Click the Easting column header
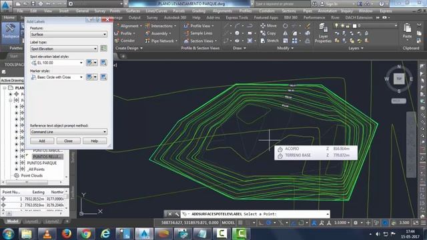The image size is (427, 240). pyautogui.click(x=39, y=192)
